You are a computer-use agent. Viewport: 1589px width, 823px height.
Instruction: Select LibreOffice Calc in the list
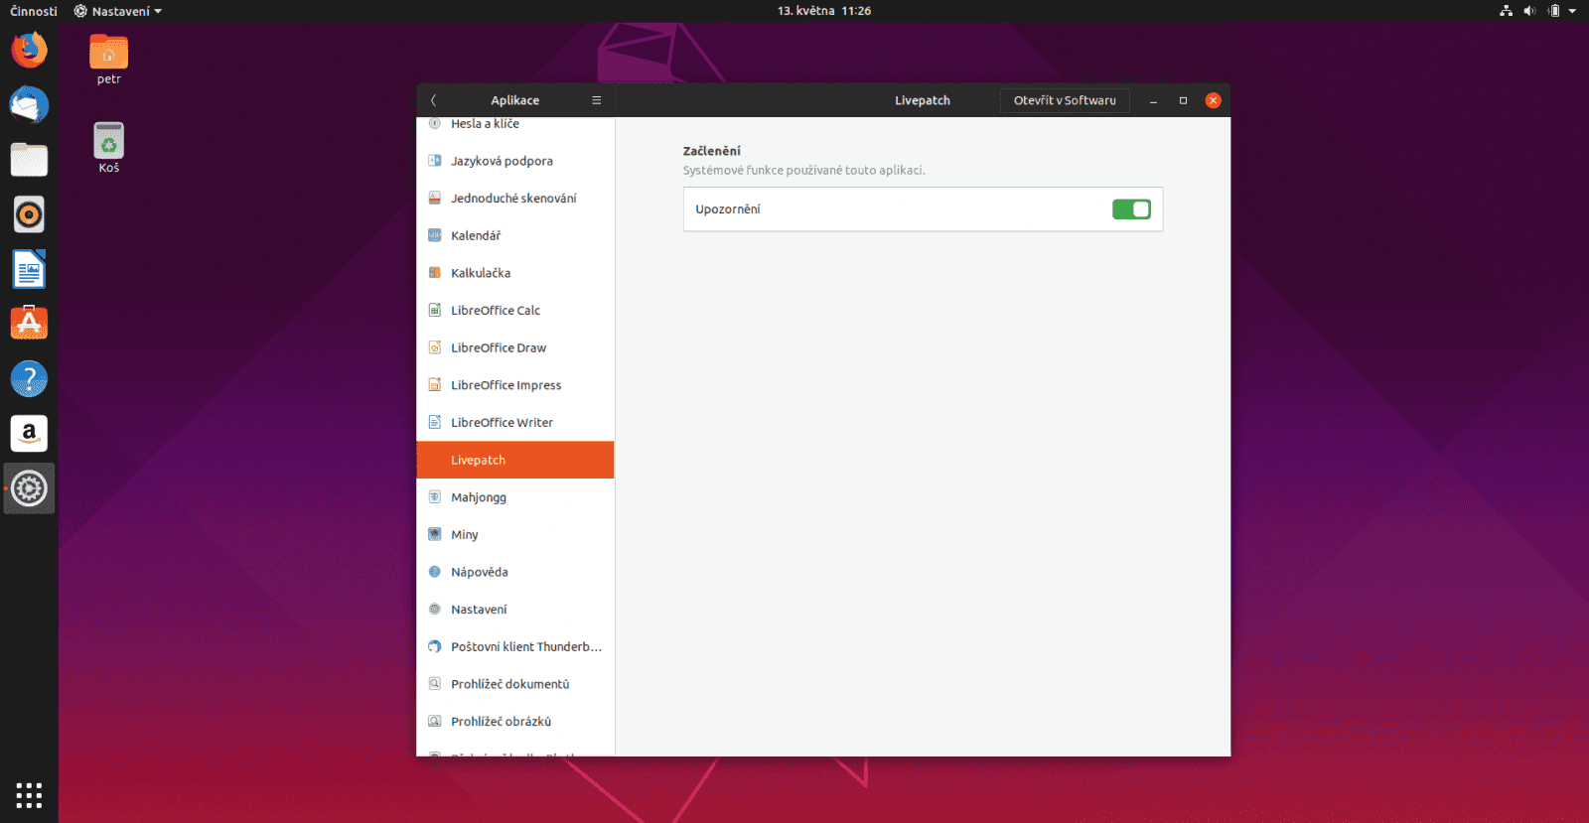515,311
